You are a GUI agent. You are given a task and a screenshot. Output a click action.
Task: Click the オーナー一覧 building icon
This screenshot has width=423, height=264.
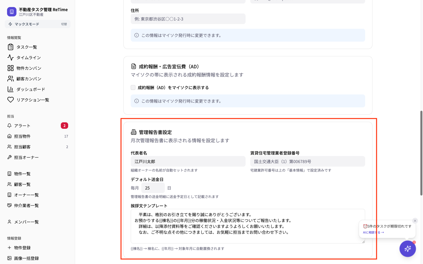9,195
